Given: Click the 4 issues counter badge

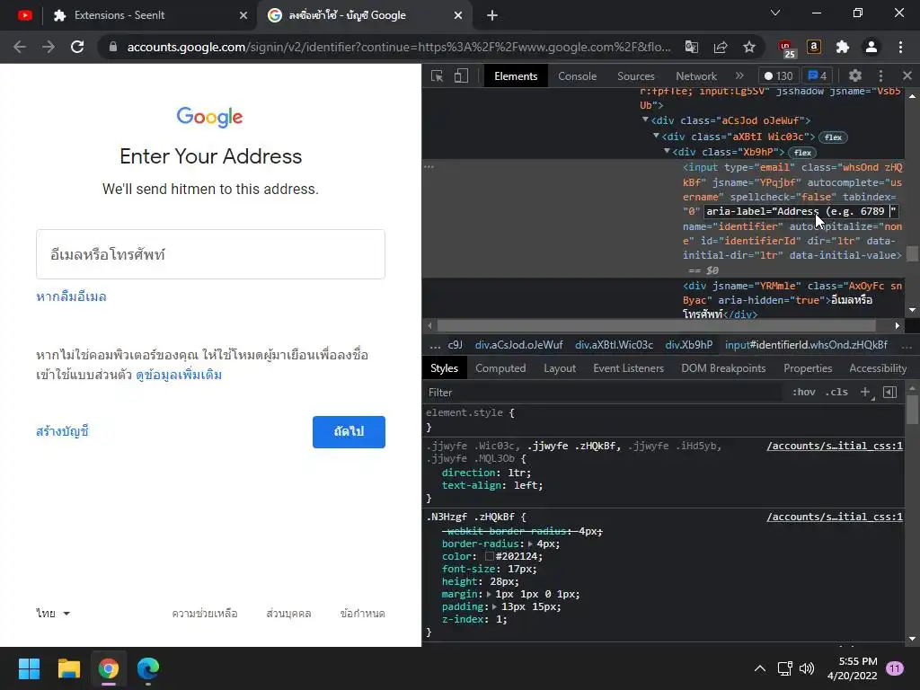Looking at the screenshot, I should 818,75.
